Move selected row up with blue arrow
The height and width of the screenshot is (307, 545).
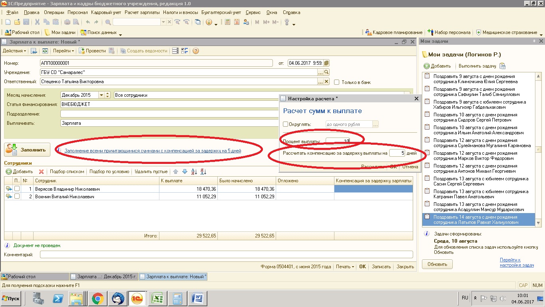tap(175, 171)
